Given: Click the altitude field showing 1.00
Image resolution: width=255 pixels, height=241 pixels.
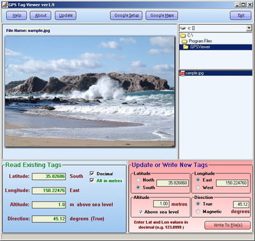Looking at the screenshot, I should tap(161, 204).
